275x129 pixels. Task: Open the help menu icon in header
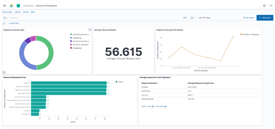(x=264, y=6)
